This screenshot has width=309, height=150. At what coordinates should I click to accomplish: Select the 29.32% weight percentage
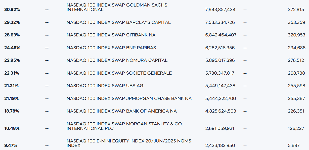[12, 22]
